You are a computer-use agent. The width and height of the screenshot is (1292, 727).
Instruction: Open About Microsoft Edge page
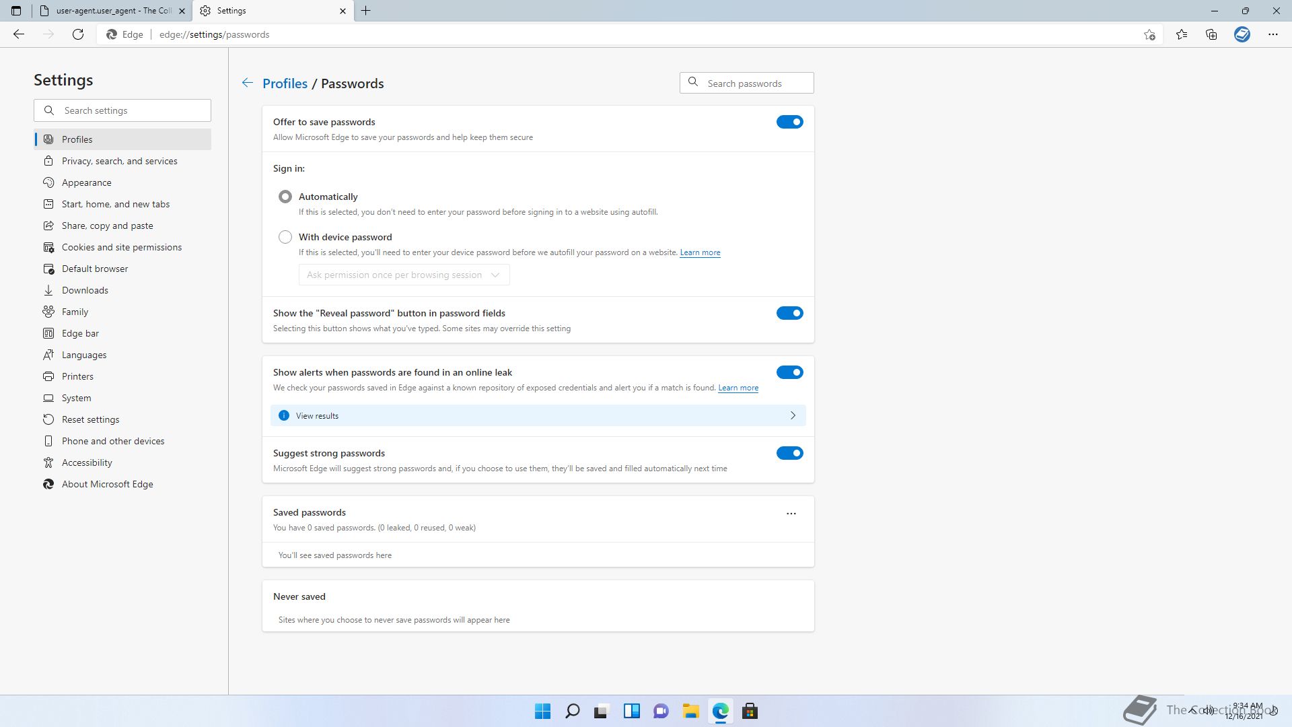click(122, 484)
